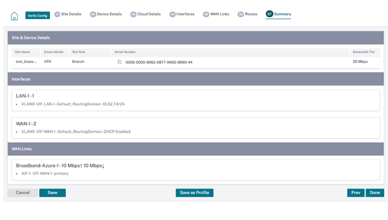Select the WAN-1-2 interface title
388x220 pixels.
[x=26, y=124]
